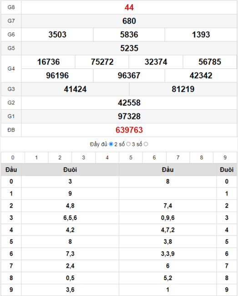Click digit filter tab 6

pos(154,158)
